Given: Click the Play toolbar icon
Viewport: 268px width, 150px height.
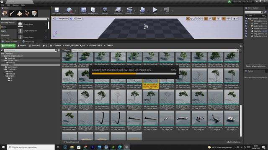Looking at the screenshot, I should point(155,11).
